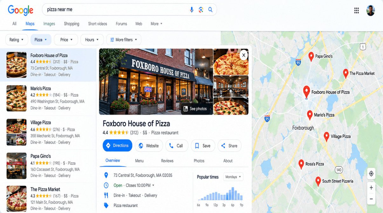Switch to the All results tab

click(14, 24)
